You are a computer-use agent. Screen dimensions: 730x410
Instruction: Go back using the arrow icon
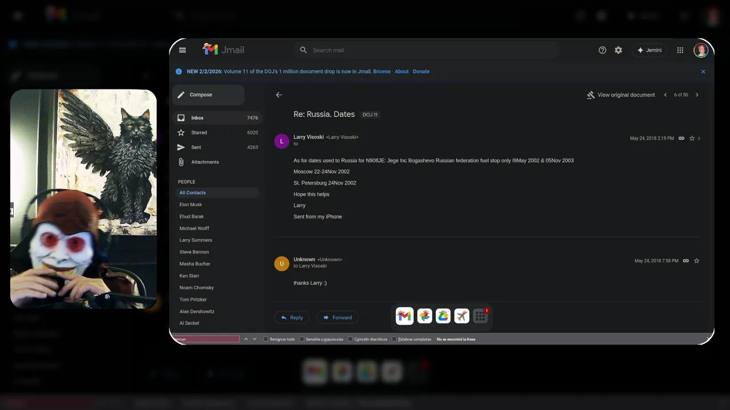coord(279,95)
